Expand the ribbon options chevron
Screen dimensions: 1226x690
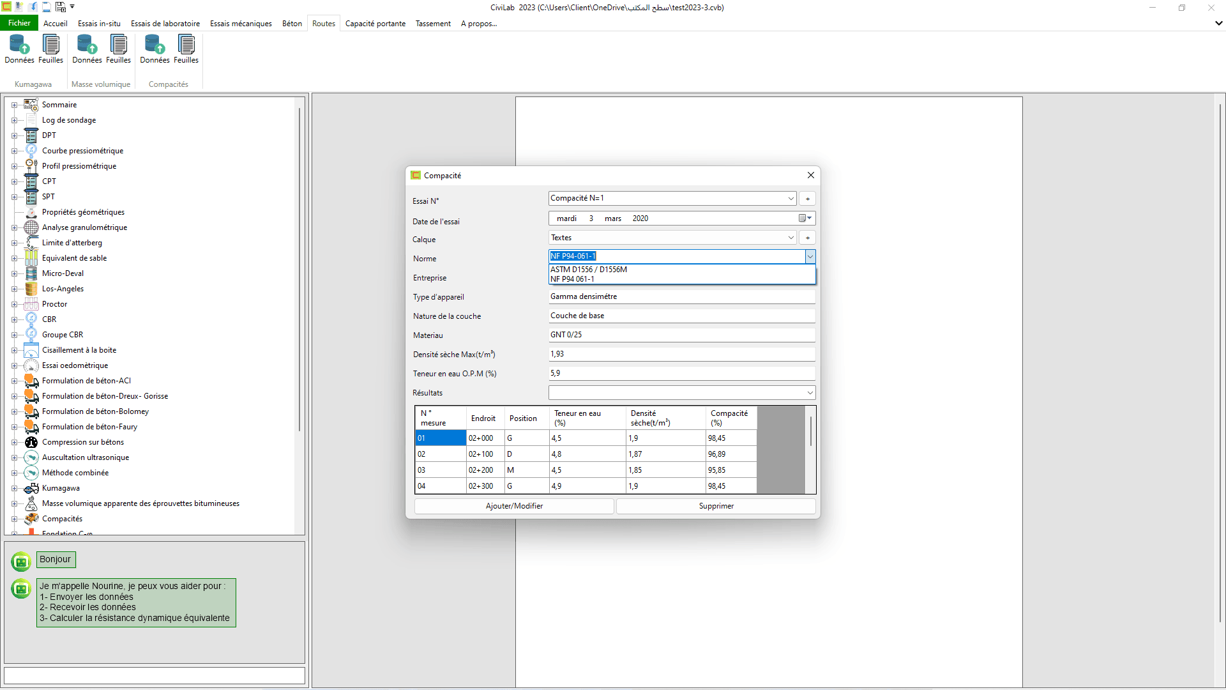coord(1218,23)
